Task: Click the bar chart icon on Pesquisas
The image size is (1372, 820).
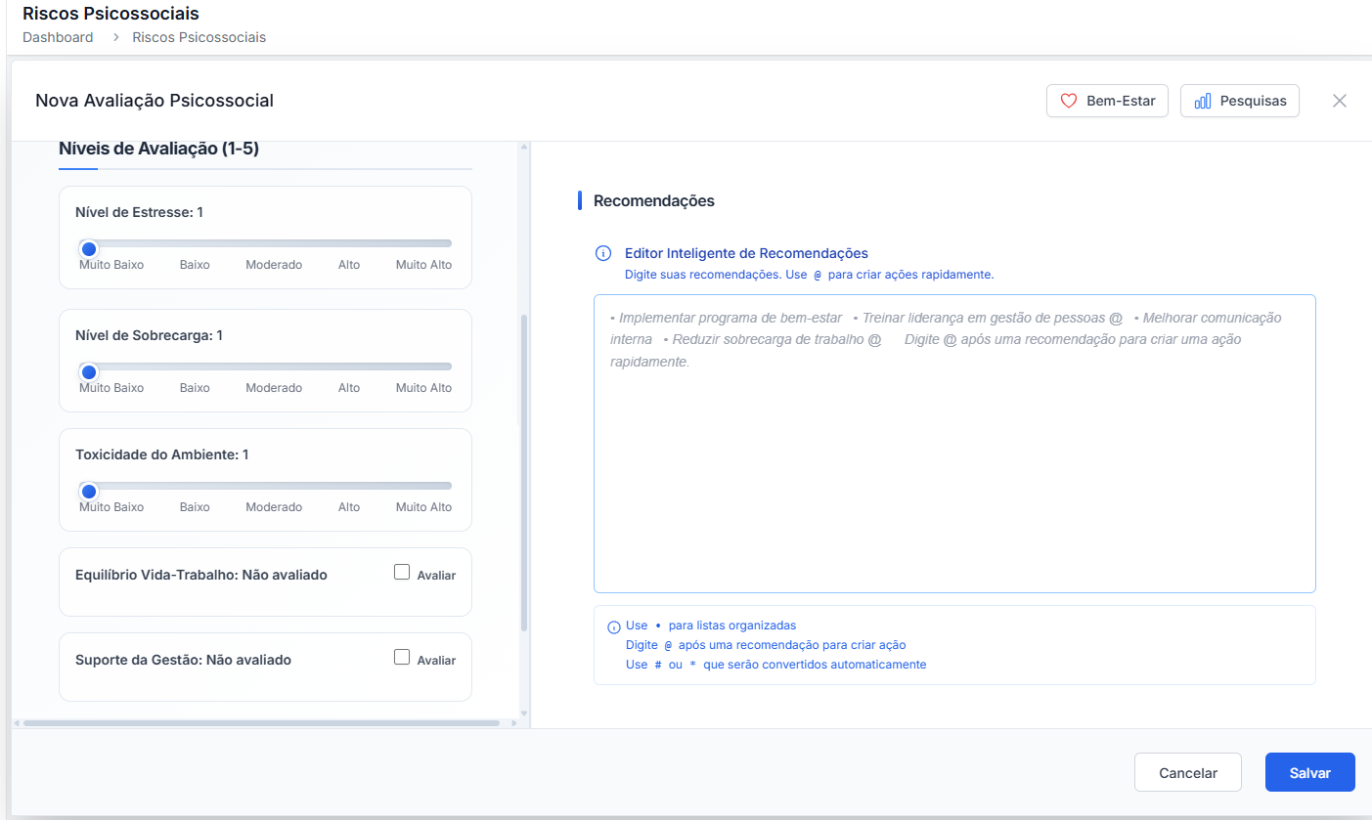Action: tap(1203, 101)
